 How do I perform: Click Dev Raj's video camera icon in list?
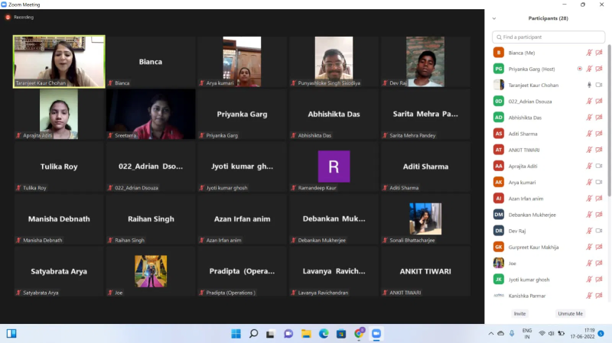pos(598,231)
